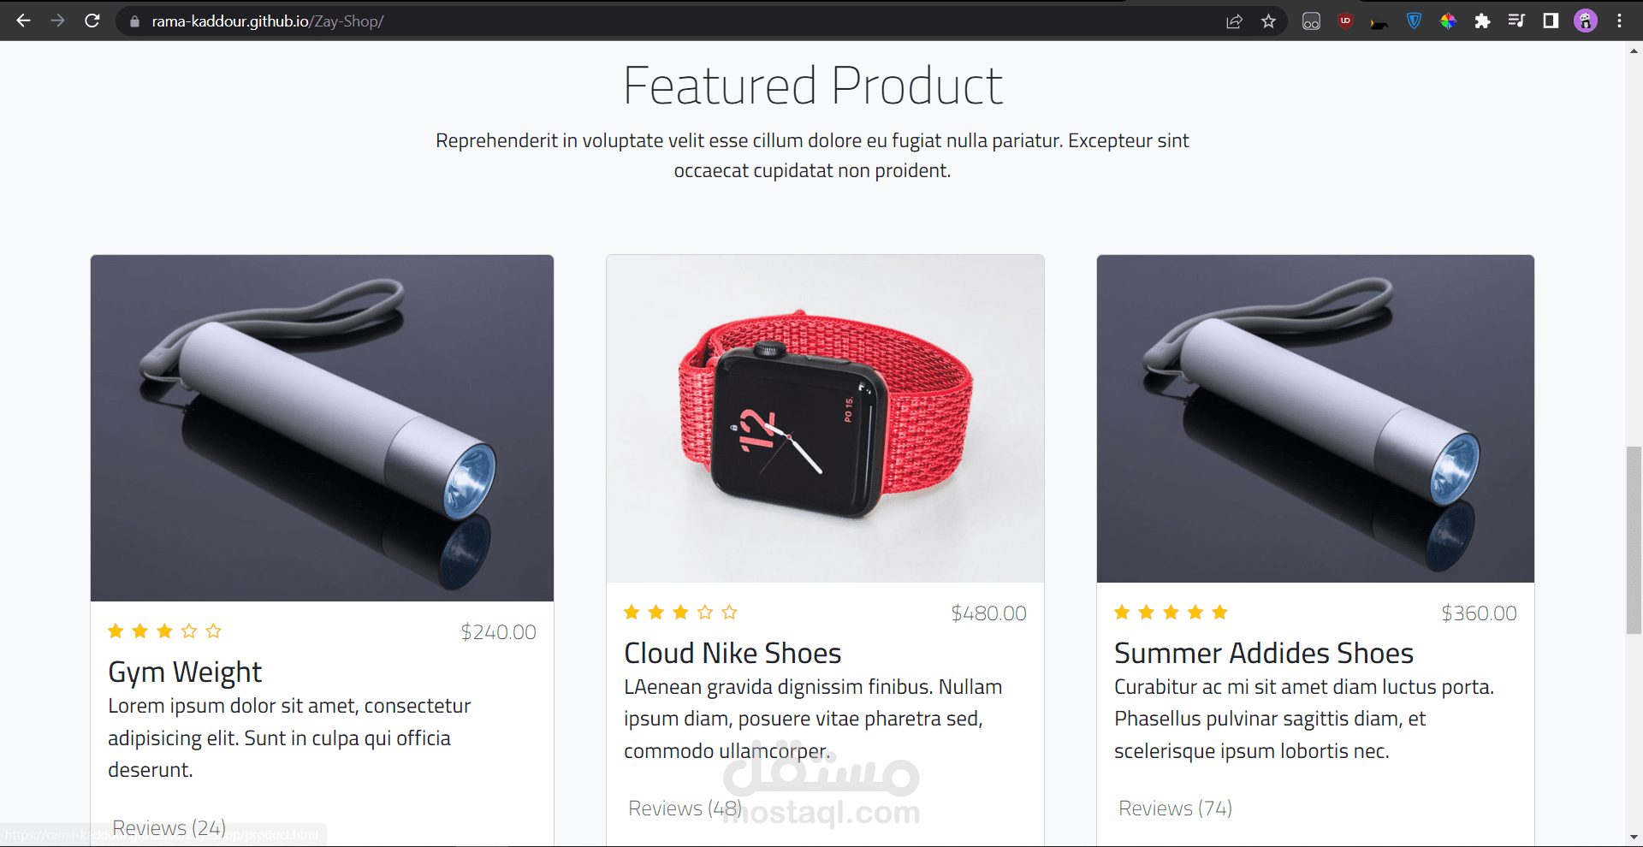The image size is (1643, 847).
Task: Open the Extensions puzzle piece menu
Action: (x=1482, y=21)
